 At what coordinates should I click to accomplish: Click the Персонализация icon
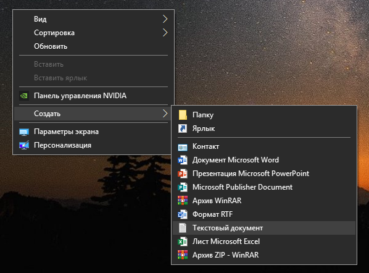24,145
